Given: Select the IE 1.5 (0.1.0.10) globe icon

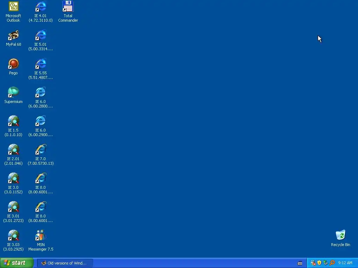Looking at the screenshot, I should tap(14, 121).
